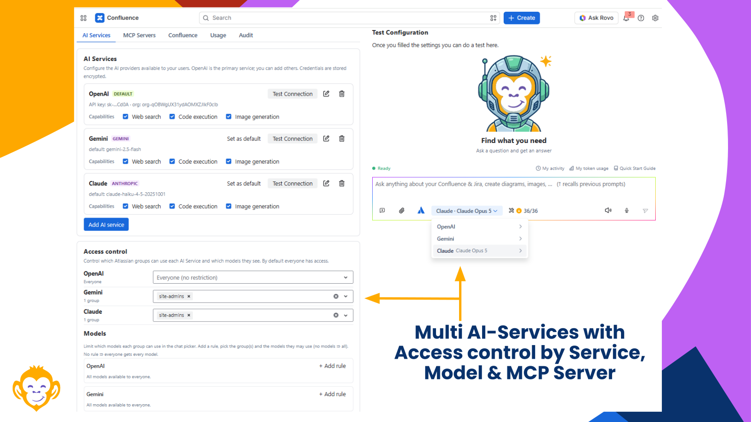
Task: Click the send arrow icon in chat
Action: (x=645, y=211)
